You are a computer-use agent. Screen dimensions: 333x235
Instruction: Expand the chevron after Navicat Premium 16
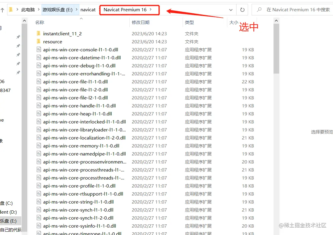click(x=151, y=9)
